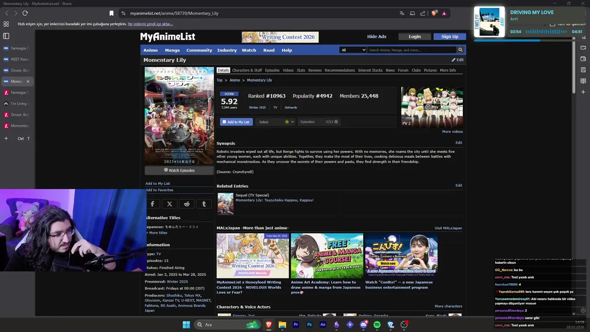Click the bookmark icon beside the address bar
Screen dimensions: 590x332
pyautogui.click(x=111, y=13)
